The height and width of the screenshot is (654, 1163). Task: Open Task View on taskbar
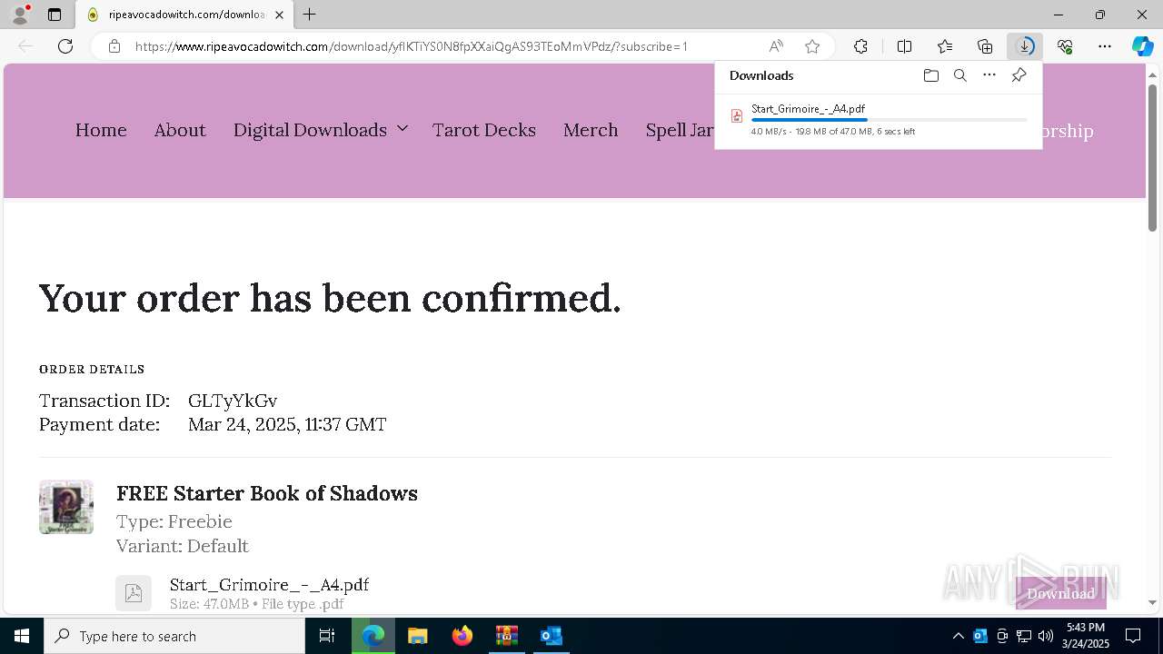[x=327, y=636]
